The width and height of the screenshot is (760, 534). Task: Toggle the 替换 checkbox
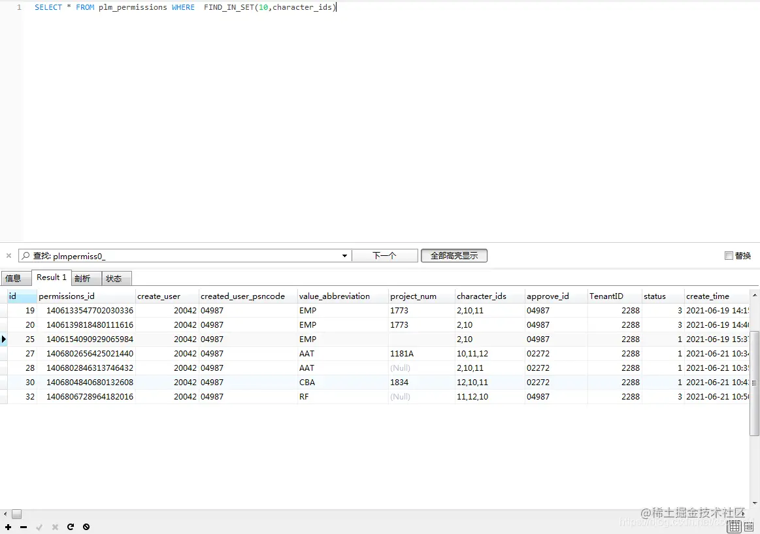pos(729,256)
